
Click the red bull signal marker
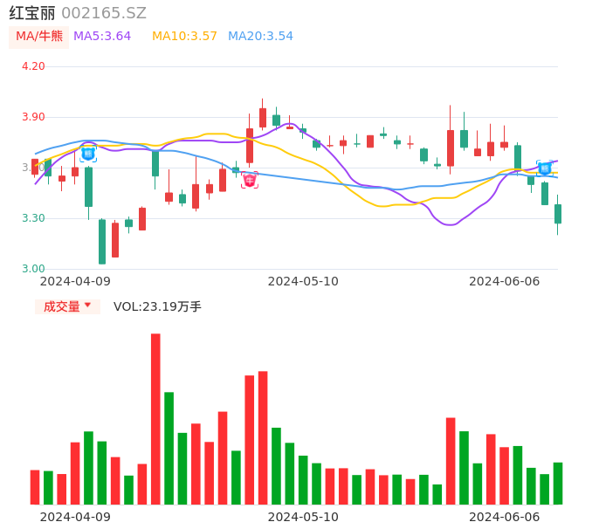(250, 180)
